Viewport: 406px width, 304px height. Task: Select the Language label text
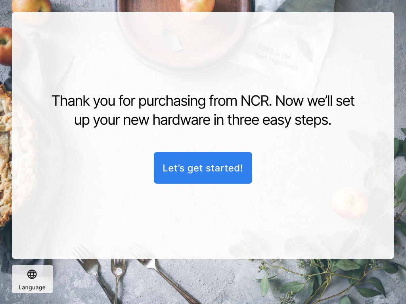pyautogui.click(x=32, y=287)
